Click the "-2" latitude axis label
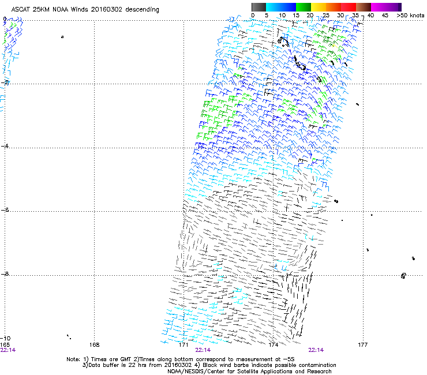Image resolution: width=427 pixels, height=375 pixels. click(5, 82)
